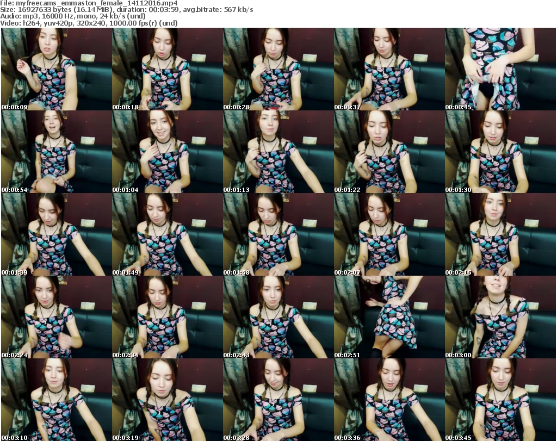This screenshot has height=441, width=557.
Task: Select the frame labeled 00:00:18
Action: pyautogui.click(x=166, y=69)
